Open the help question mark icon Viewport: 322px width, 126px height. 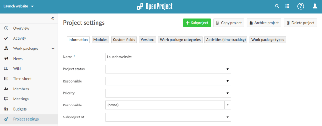(x=301, y=6)
